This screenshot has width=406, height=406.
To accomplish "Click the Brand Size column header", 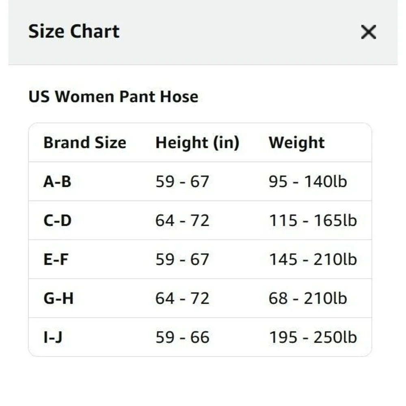I will 85,143.
